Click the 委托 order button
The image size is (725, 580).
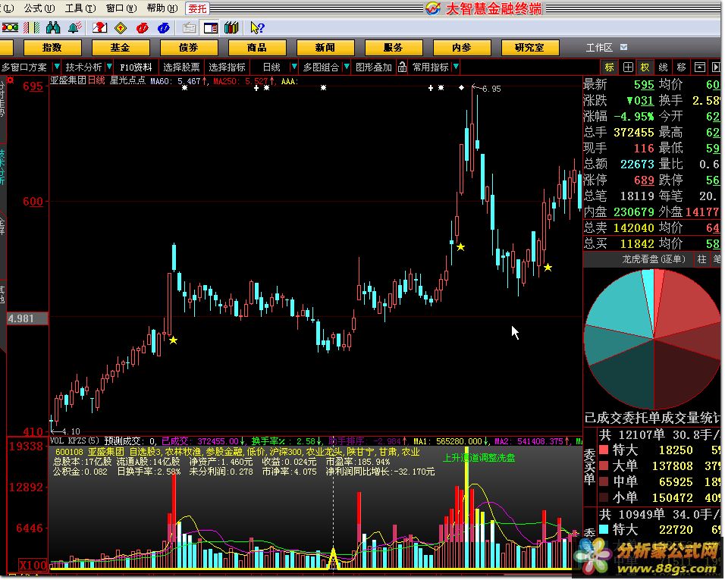coord(197,8)
